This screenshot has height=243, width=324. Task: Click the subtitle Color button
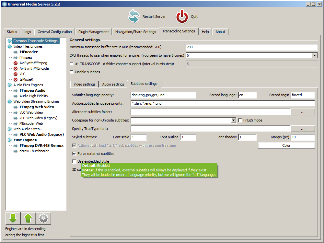(x=286, y=145)
